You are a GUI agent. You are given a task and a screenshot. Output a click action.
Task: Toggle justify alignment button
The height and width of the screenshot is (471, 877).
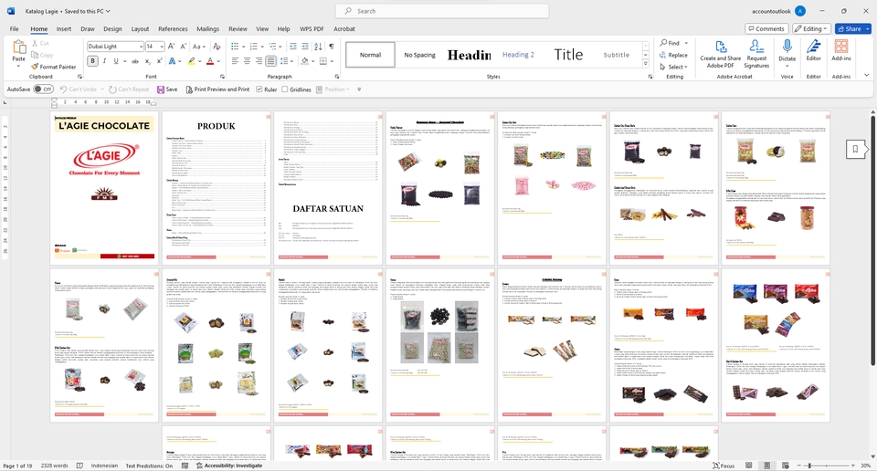pyautogui.click(x=271, y=61)
